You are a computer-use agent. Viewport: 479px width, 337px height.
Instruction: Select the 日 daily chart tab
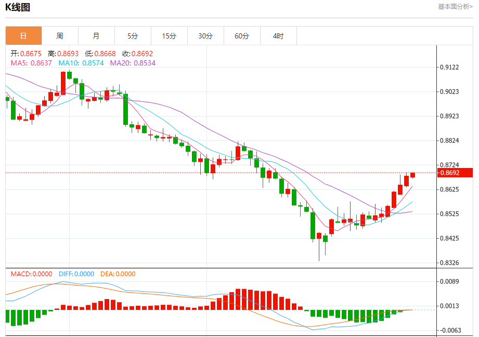tap(23, 36)
